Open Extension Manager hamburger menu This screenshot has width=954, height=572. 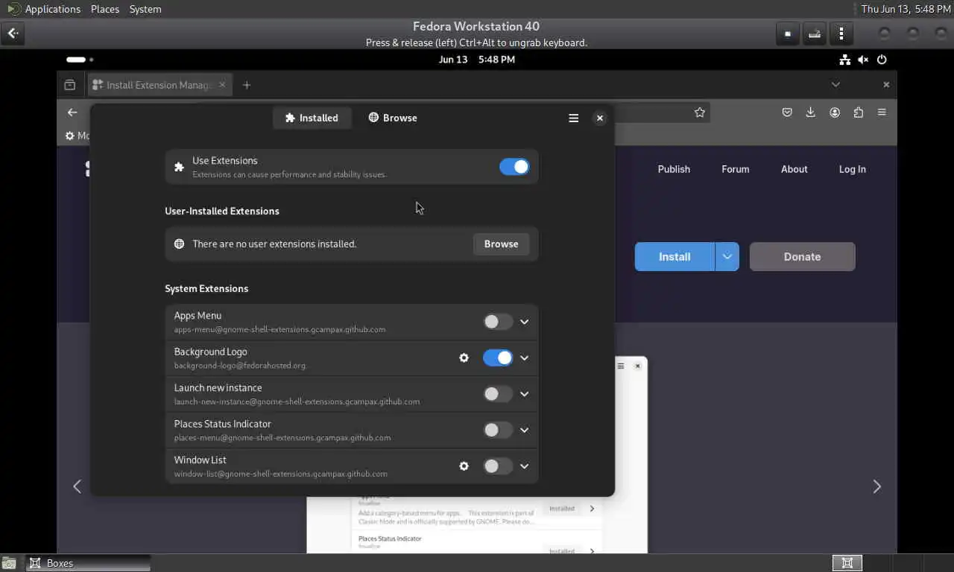573,118
